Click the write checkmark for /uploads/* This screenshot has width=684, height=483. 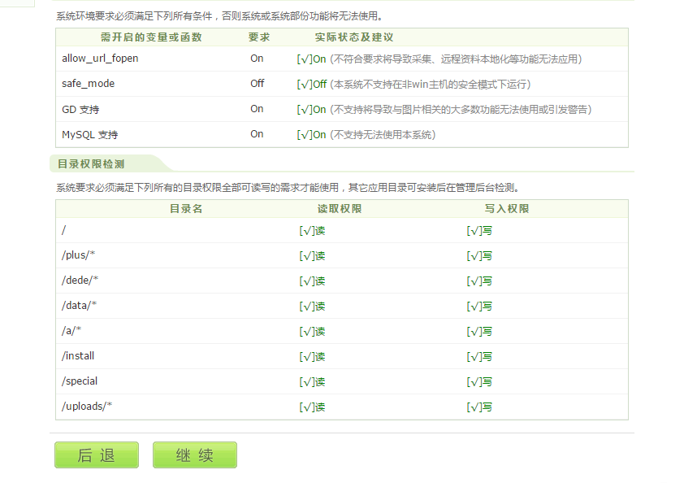pyautogui.click(x=477, y=407)
